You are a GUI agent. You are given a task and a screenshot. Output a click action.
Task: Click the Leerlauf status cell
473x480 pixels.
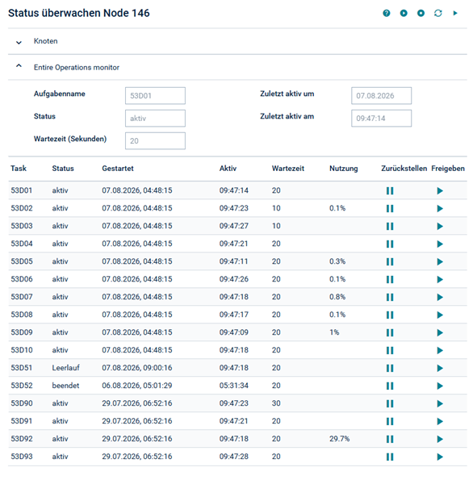[65, 368]
